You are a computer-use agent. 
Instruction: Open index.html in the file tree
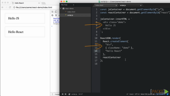71,12
